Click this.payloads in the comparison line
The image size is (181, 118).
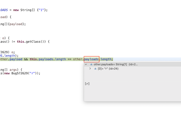click(x=41, y=59)
